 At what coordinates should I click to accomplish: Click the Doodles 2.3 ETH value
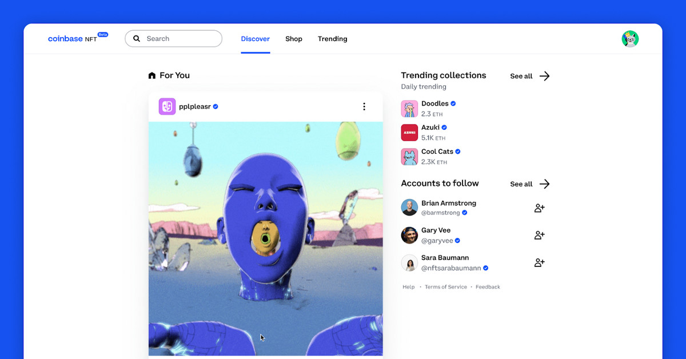(432, 114)
